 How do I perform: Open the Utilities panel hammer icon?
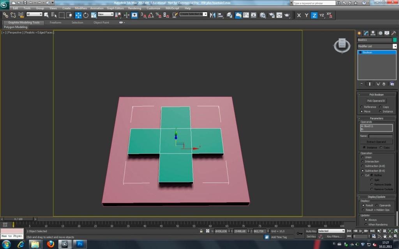click(394, 33)
